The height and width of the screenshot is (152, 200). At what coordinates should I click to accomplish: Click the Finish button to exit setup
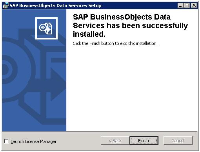click(x=144, y=141)
